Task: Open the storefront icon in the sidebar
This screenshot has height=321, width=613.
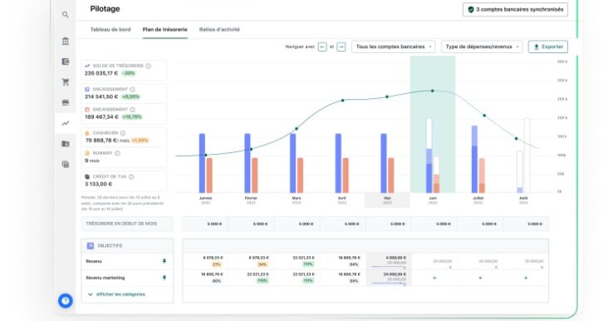Action: click(66, 102)
